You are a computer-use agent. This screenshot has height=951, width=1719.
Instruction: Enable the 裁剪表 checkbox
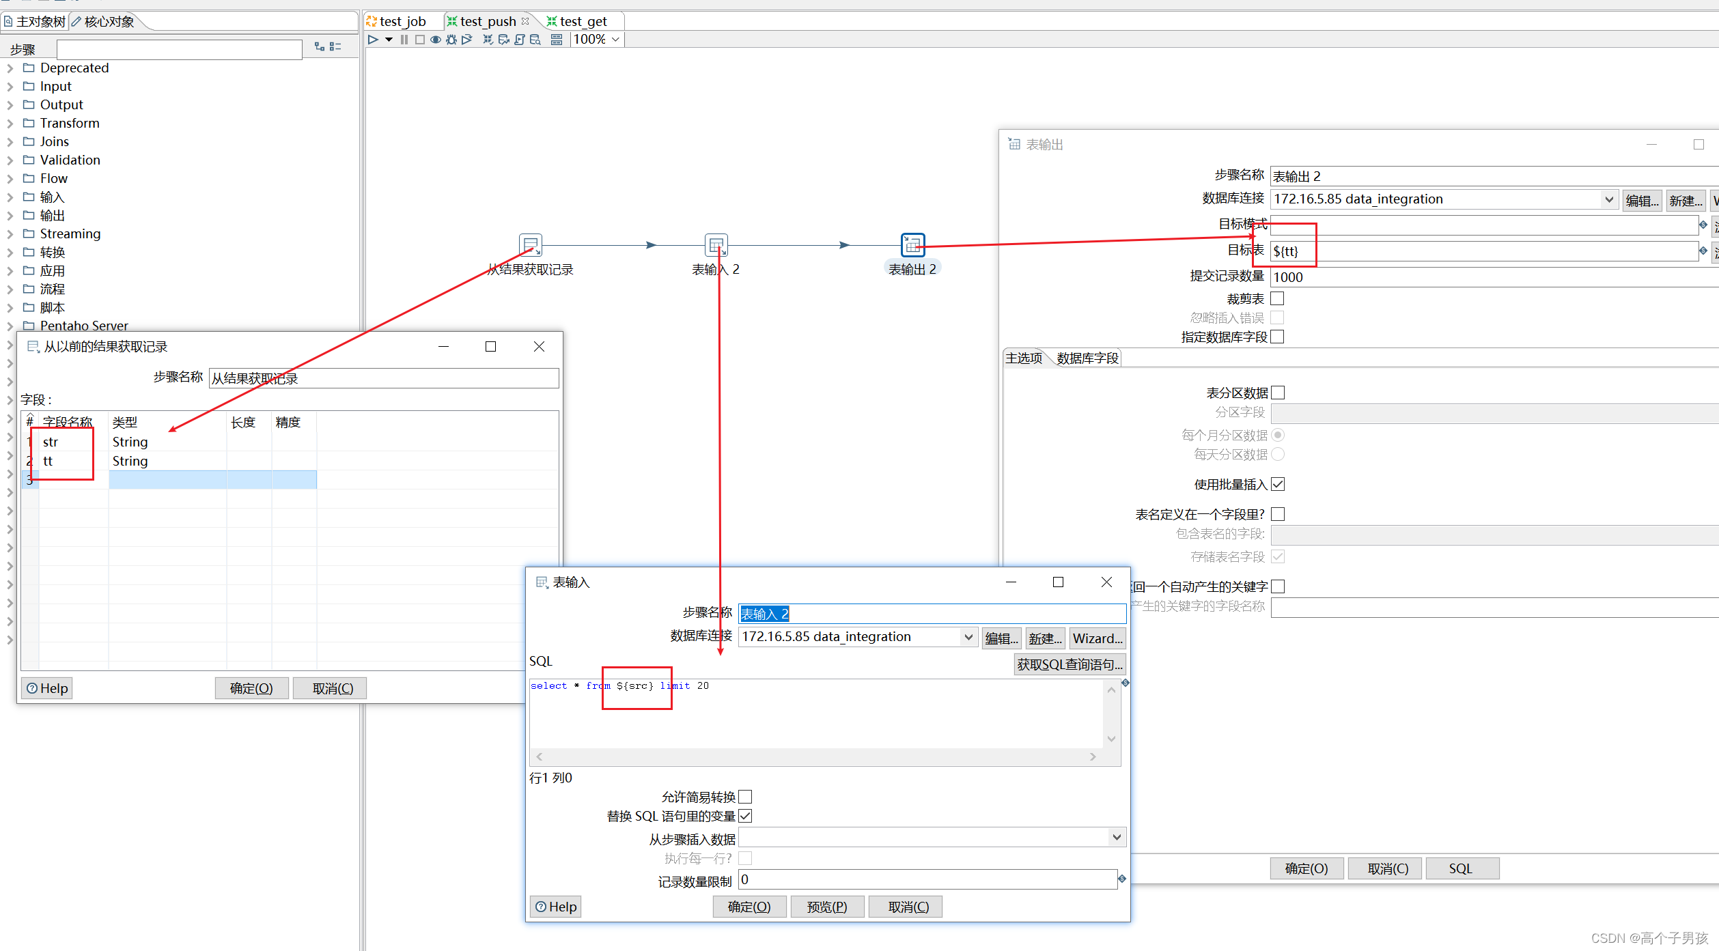point(1277,298)
